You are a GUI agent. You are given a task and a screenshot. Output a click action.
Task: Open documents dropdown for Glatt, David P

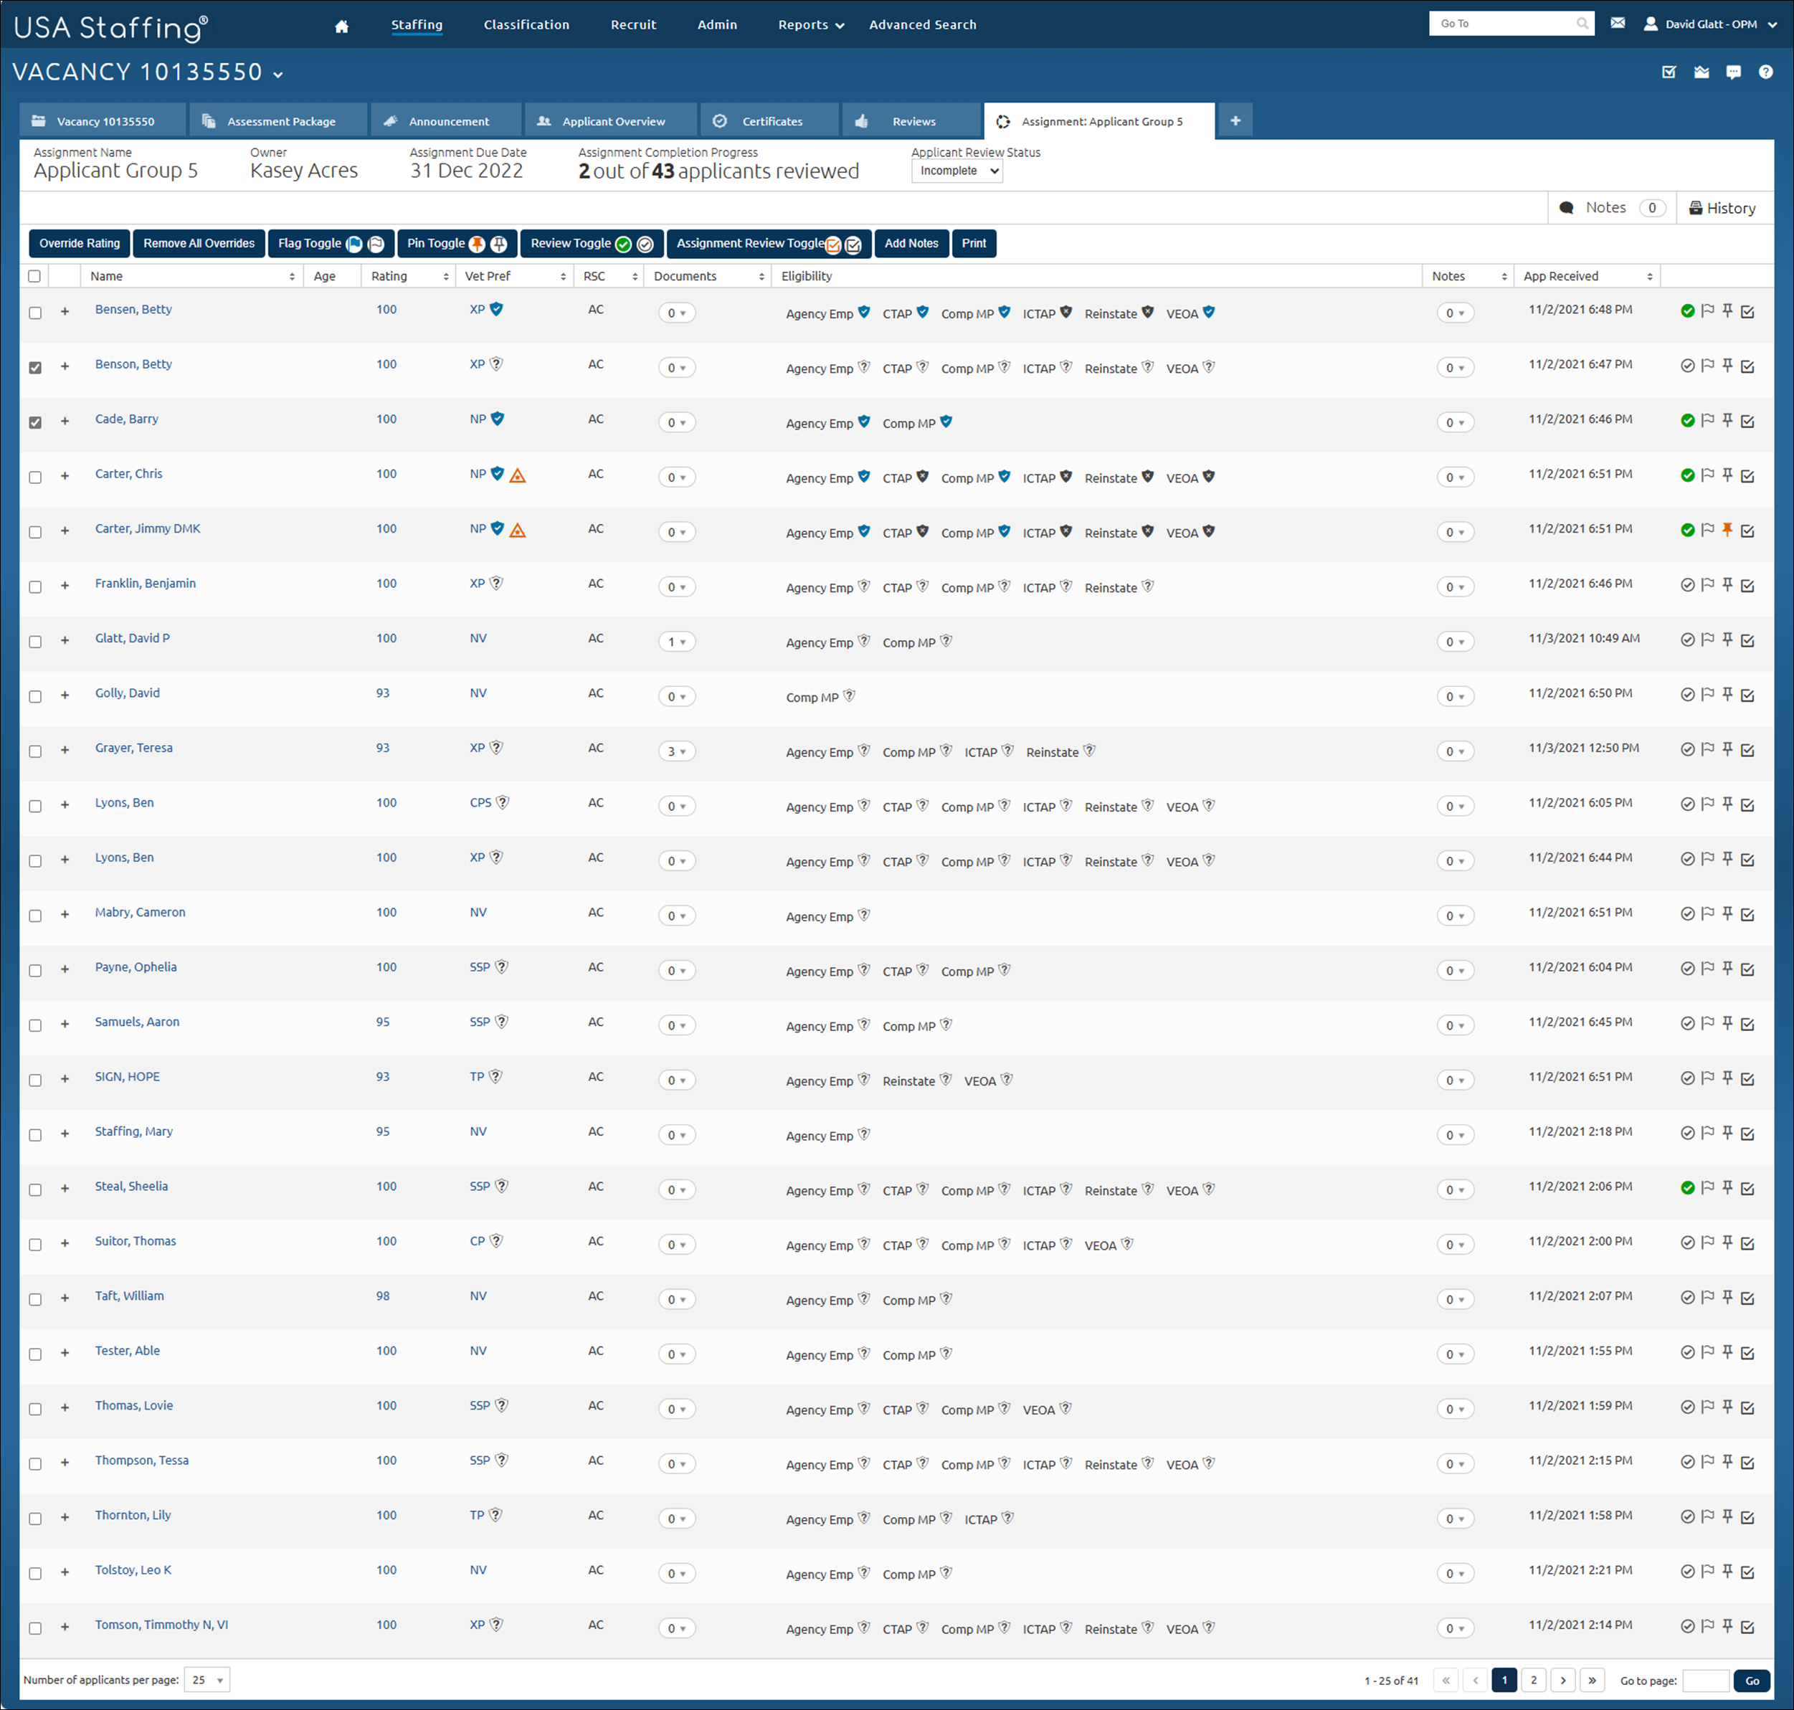(676, 642)
